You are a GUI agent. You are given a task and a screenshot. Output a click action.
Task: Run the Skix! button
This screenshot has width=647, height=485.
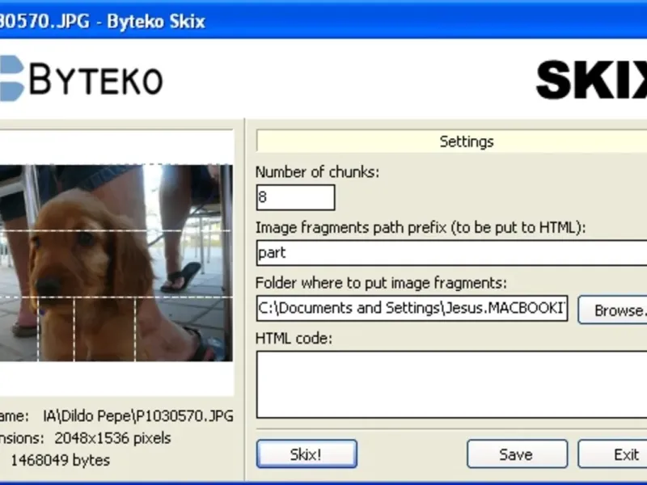[x=307, y=454]
